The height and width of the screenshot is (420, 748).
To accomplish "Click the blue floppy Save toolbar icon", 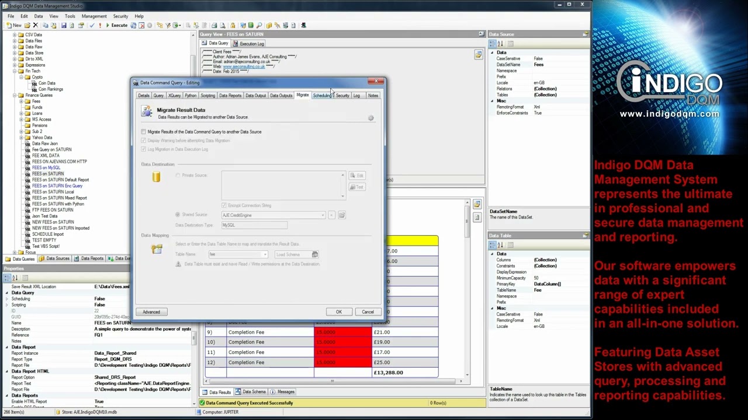I will tap(64, 25).
